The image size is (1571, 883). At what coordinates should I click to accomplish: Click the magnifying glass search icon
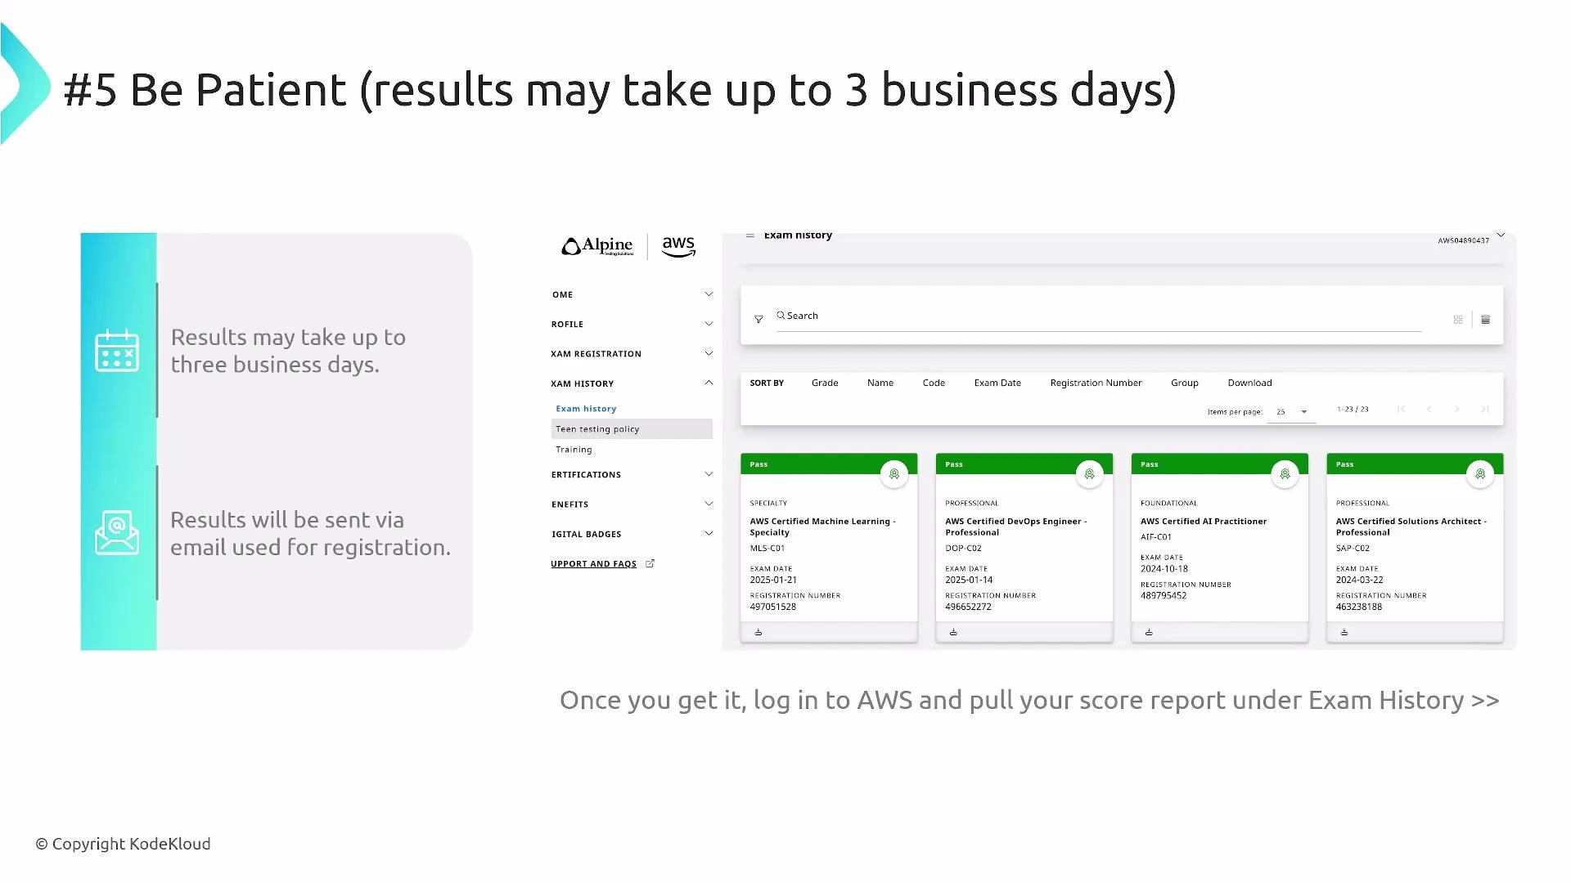tap(781, 315)
